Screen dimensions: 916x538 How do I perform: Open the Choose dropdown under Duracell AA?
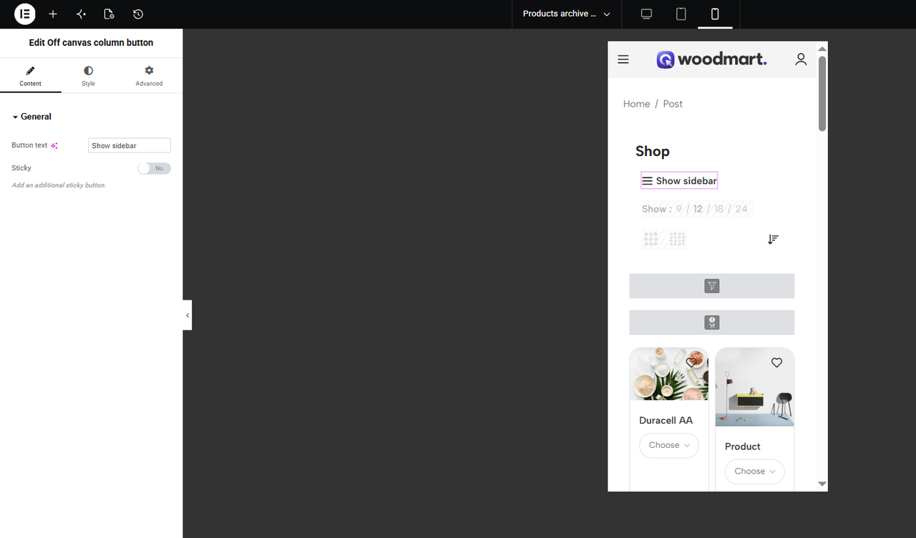click(x=669, y=445)
